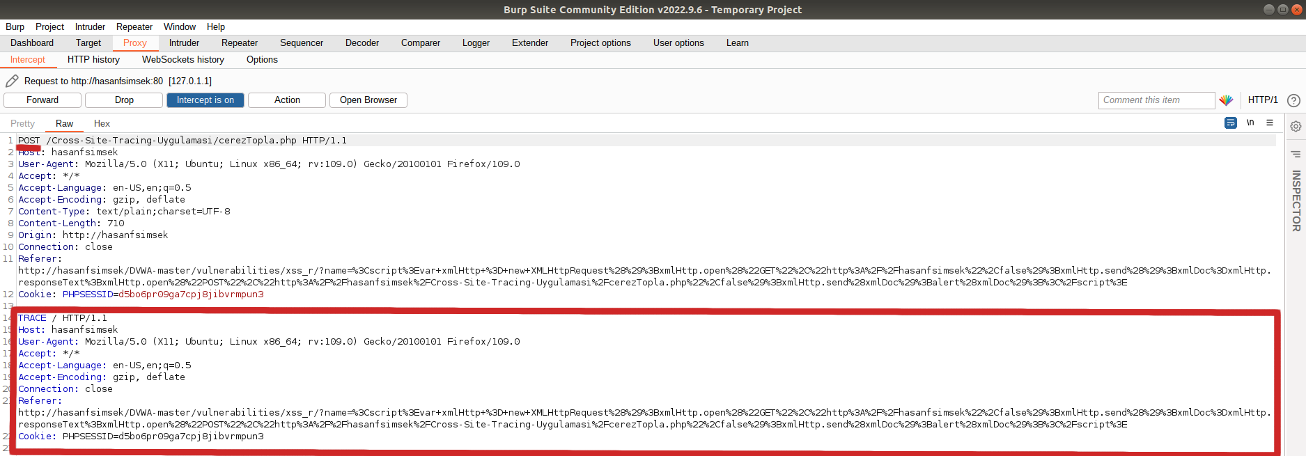The image size is (1306, 456).
Task: Click the Accept-Language header on line 5
Action: coord(104,188)
